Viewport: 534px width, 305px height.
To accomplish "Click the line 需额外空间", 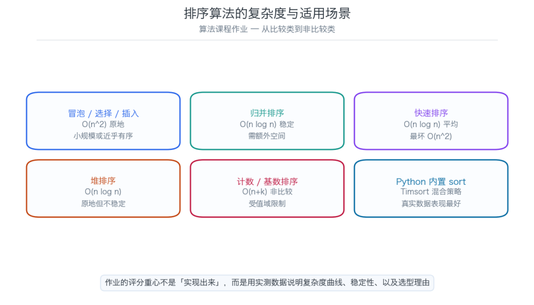I will point(267,136).
